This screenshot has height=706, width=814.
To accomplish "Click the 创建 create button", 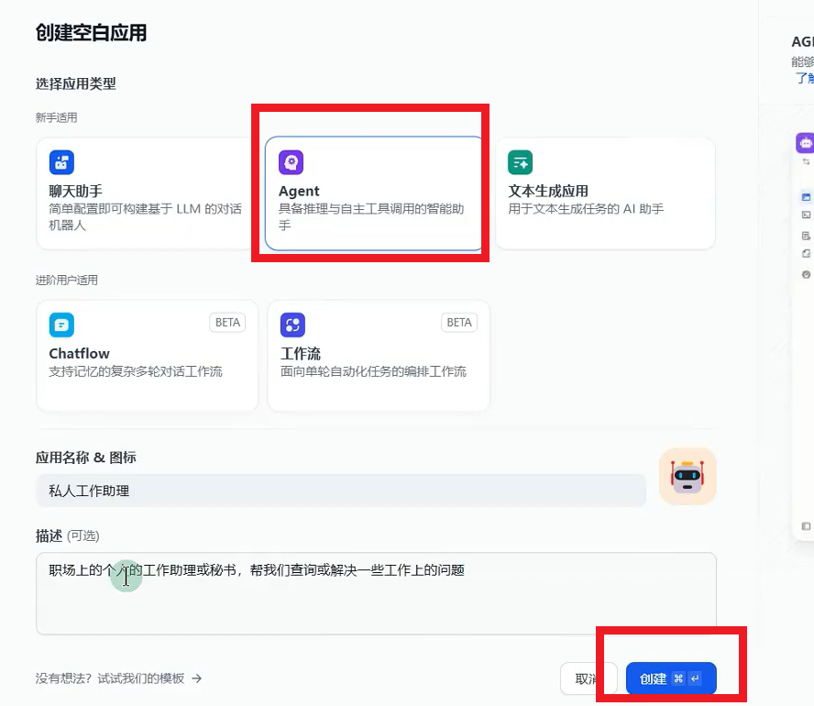I will (671, 678).
